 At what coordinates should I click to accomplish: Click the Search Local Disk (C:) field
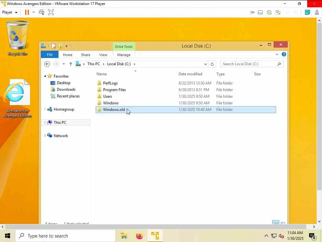pyautogui.click(x=252, y=64)
